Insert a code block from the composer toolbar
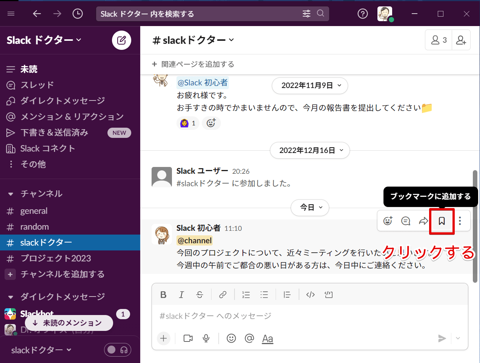The image size is (480, 363). pyautogui.click(x=328, y=294)
